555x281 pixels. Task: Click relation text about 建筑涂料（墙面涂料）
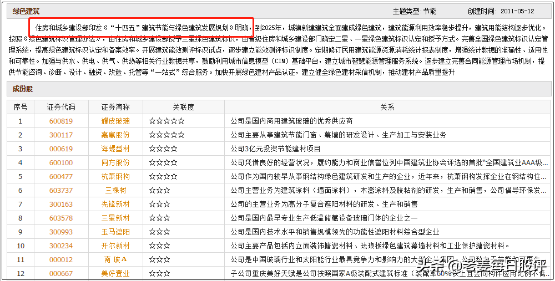[390, 191]
